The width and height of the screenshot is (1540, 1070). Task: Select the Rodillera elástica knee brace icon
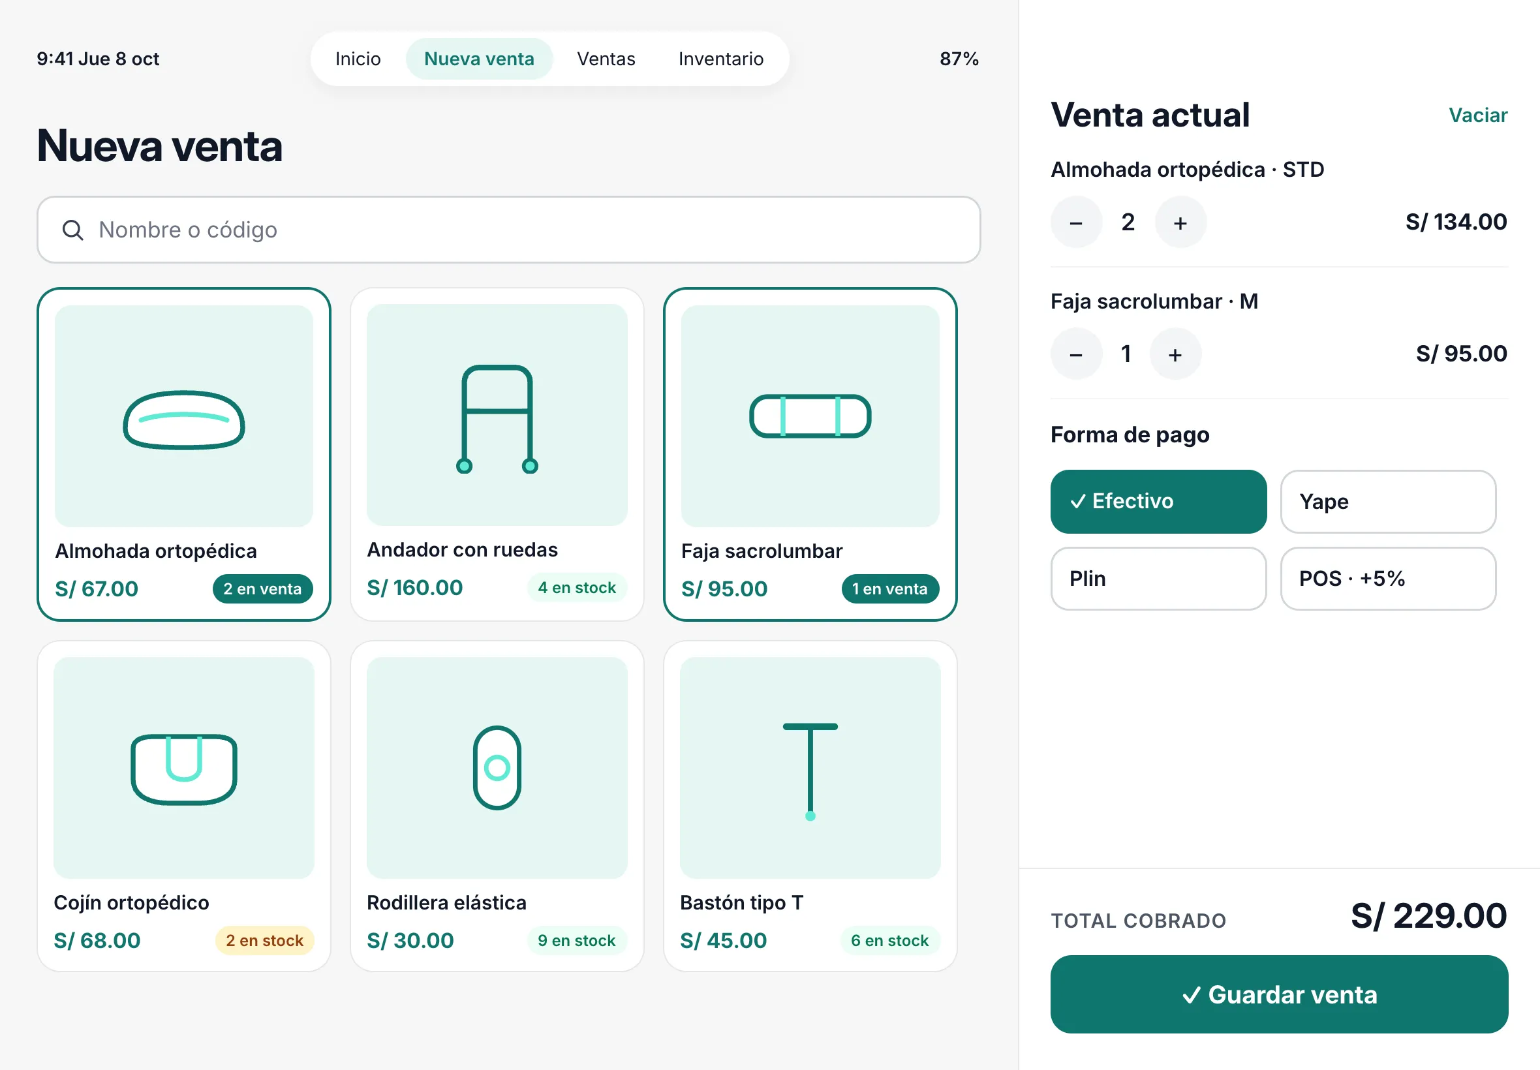click(497, 768)
